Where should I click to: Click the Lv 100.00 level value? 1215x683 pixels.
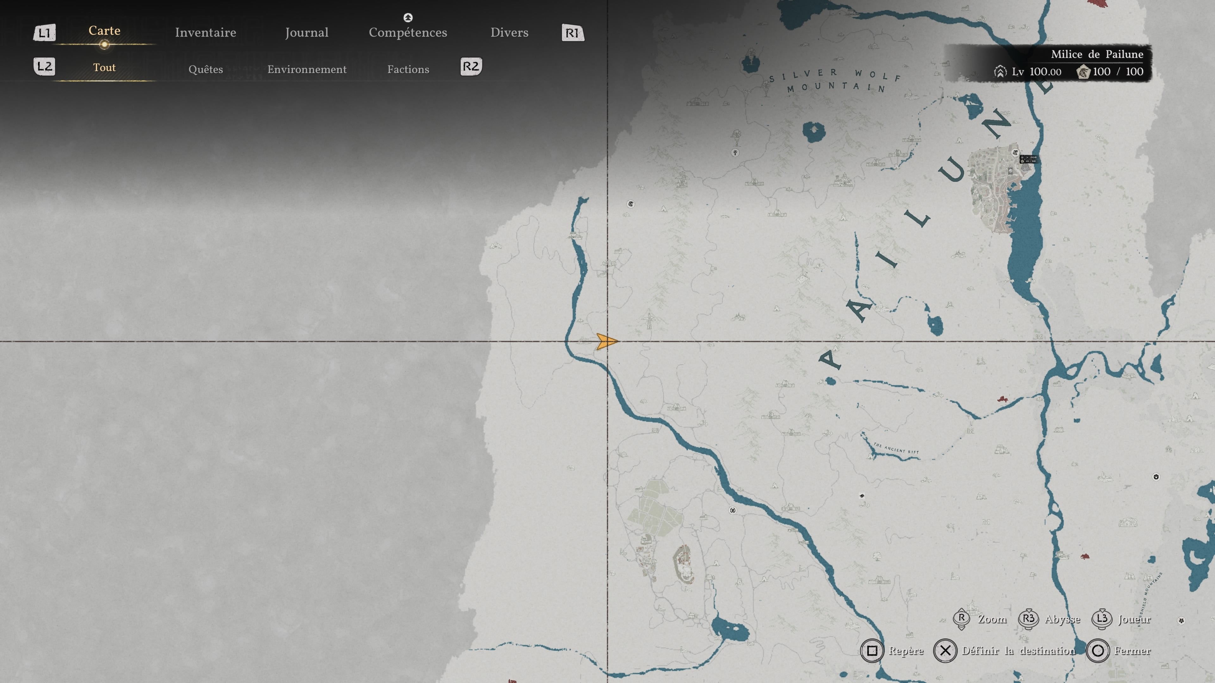pyautogui.click(x=1037, y=72)
